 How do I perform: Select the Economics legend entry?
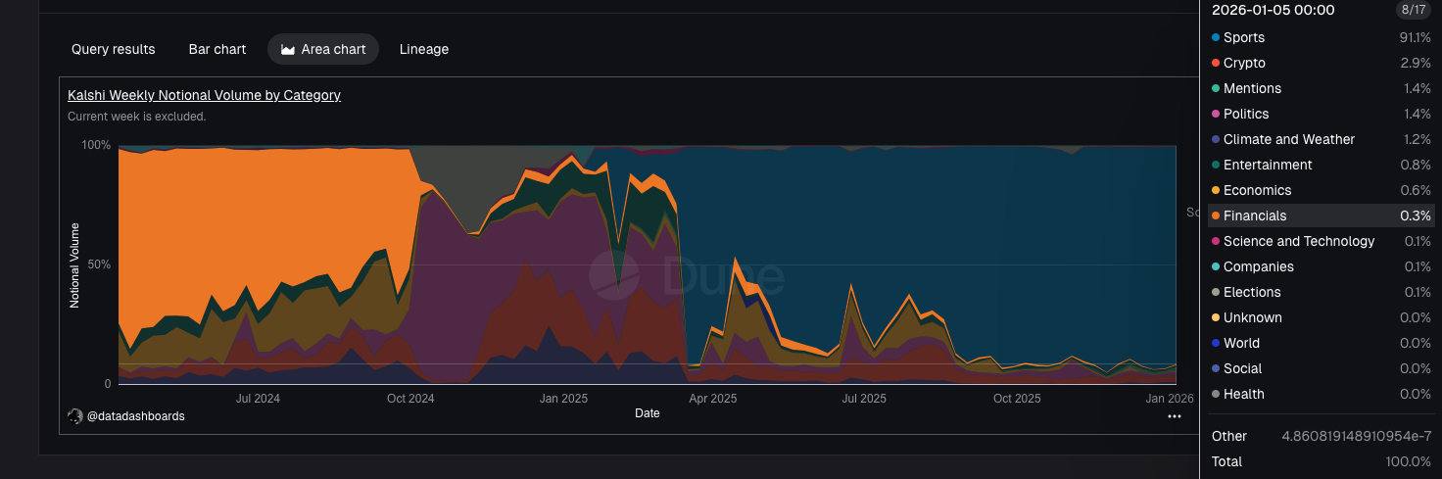[1322, 190]
